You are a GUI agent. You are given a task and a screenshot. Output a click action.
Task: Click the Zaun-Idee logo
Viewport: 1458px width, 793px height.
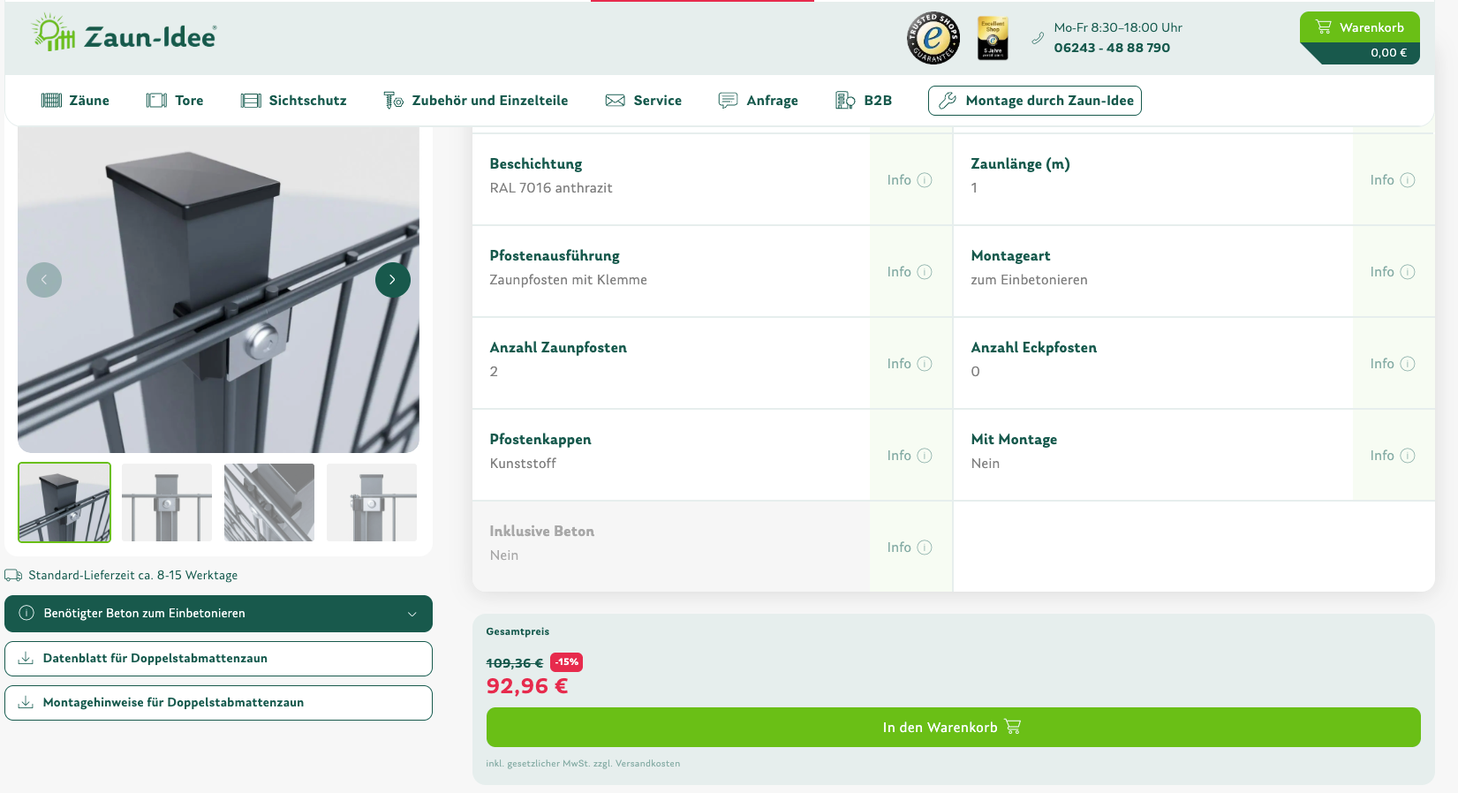[125, 34]
